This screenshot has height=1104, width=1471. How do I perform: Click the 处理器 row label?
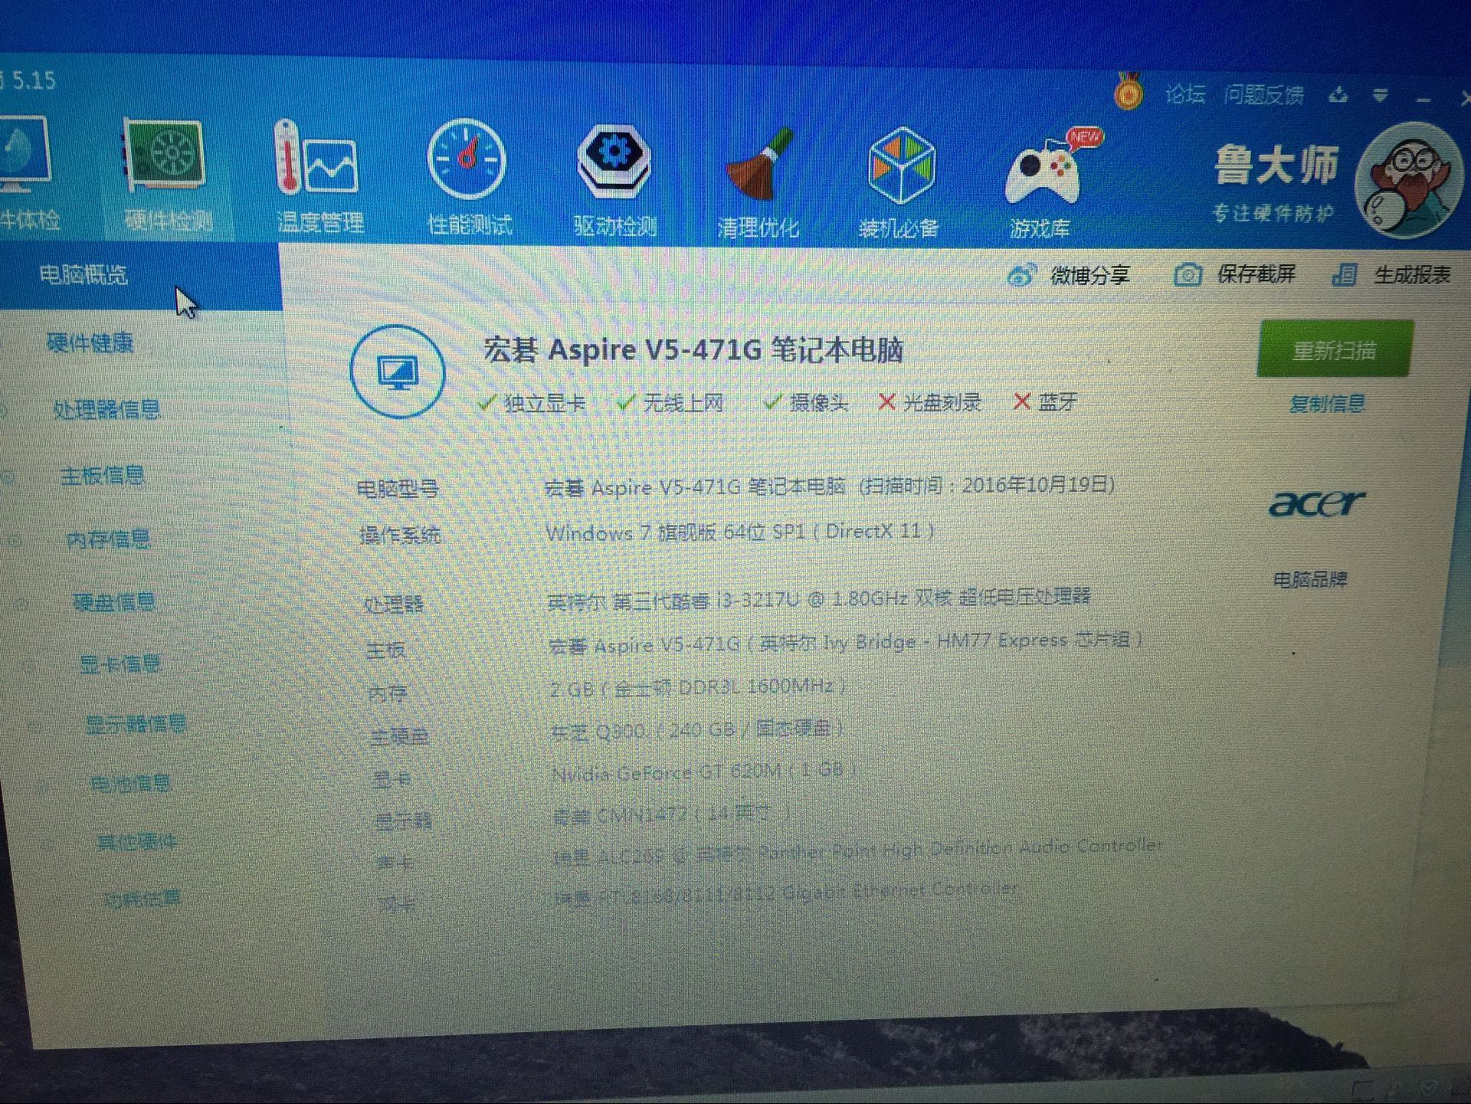pyautogui.click(x=394, y=604)
